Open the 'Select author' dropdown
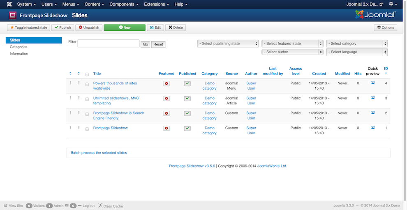The width and height of the screenshot is (407, 210). [293, 52]
